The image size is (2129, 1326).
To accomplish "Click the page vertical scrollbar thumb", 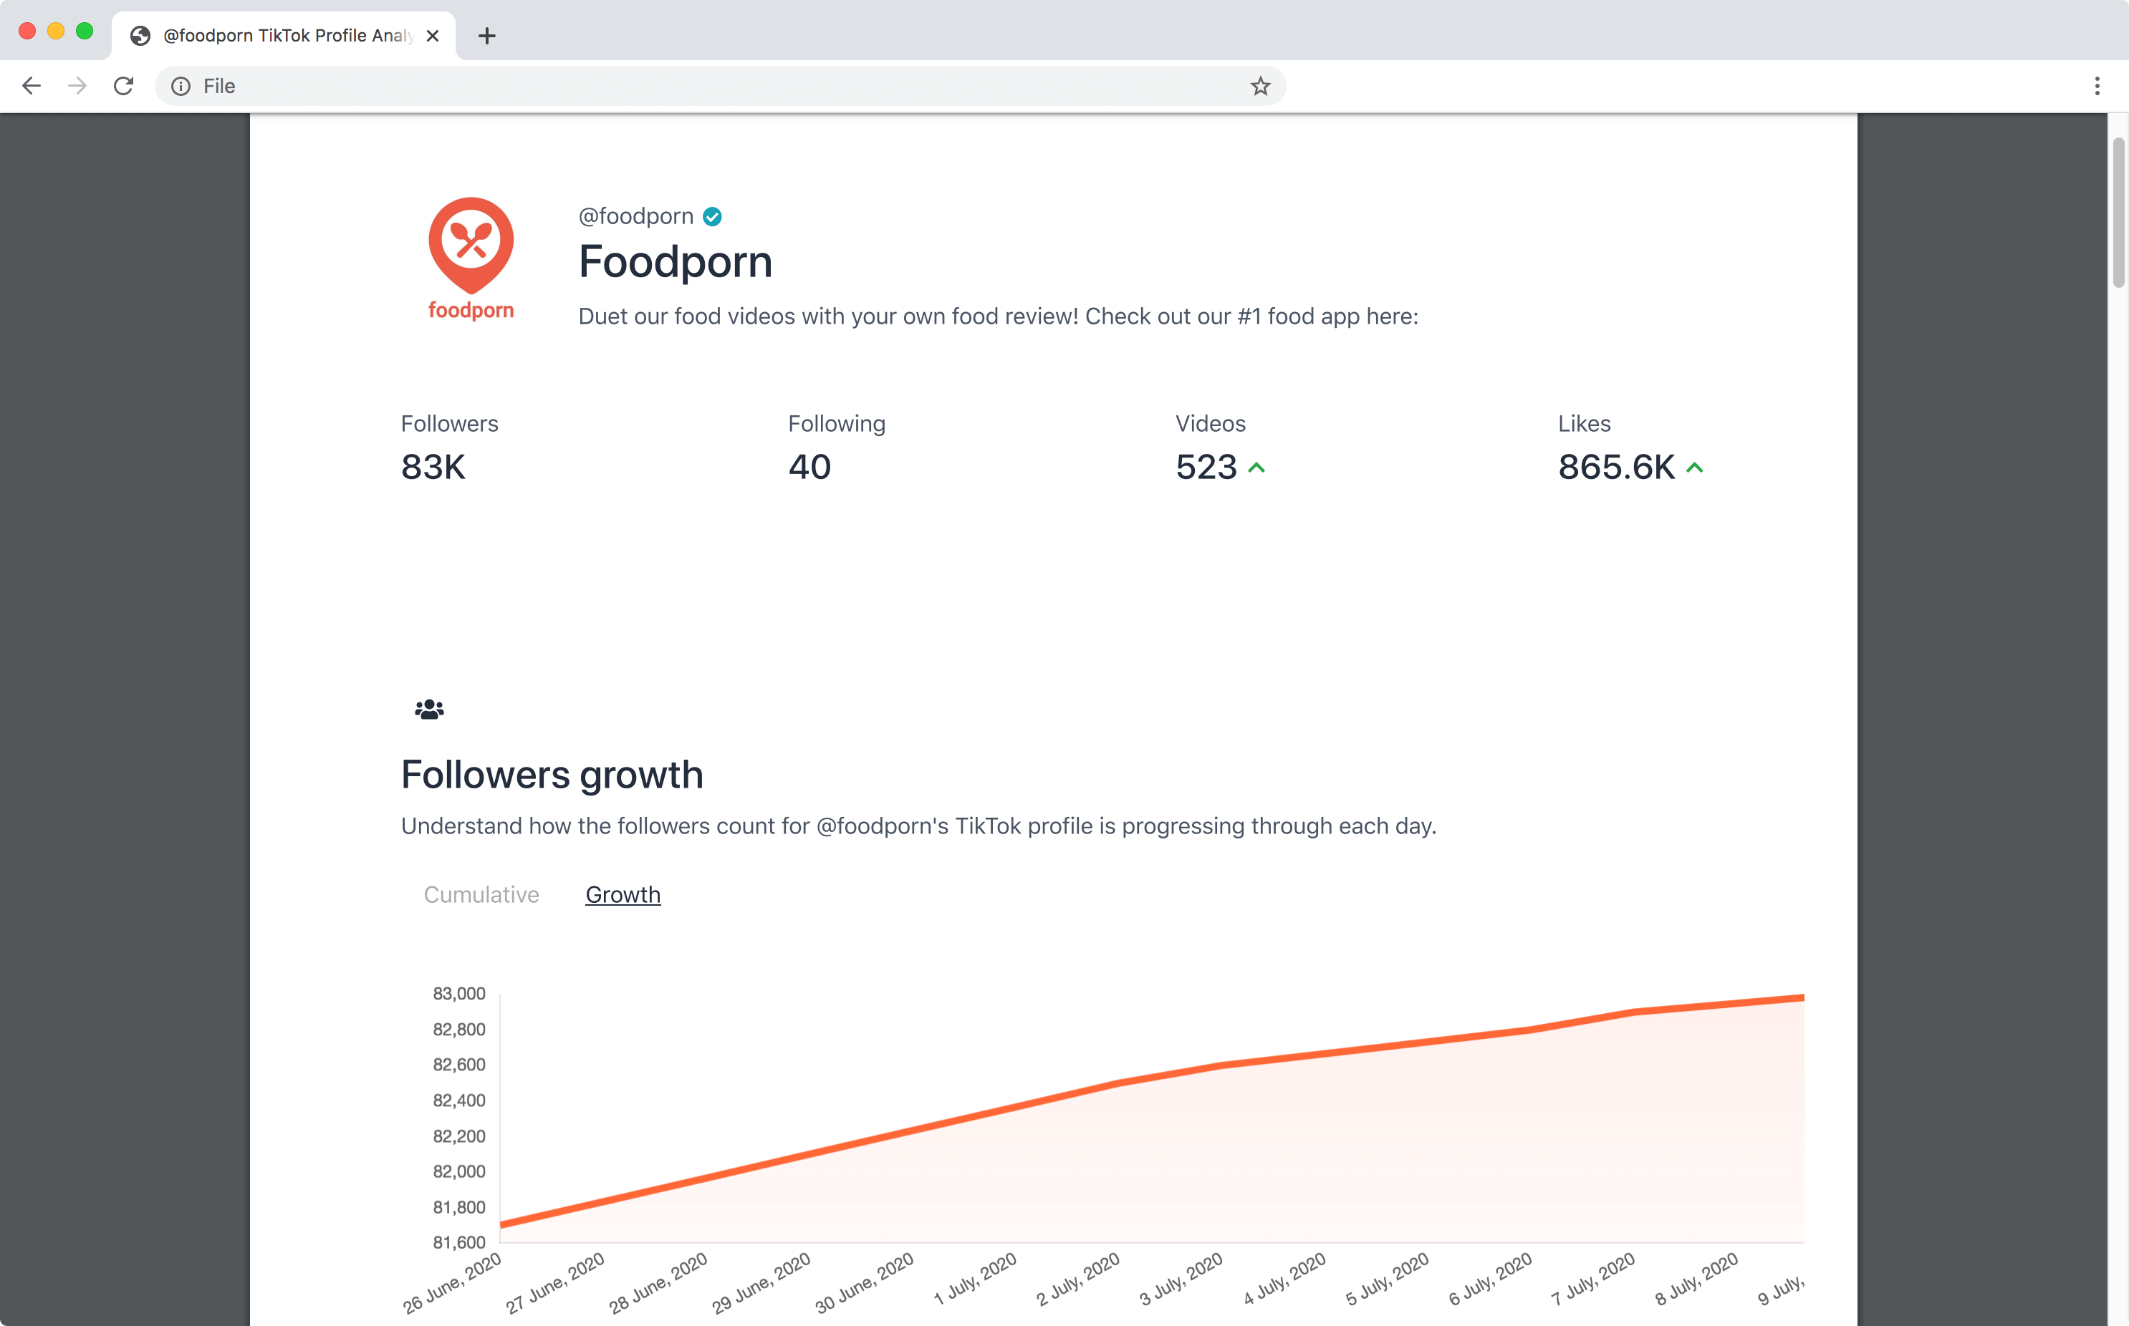I will pos(2118,212).
